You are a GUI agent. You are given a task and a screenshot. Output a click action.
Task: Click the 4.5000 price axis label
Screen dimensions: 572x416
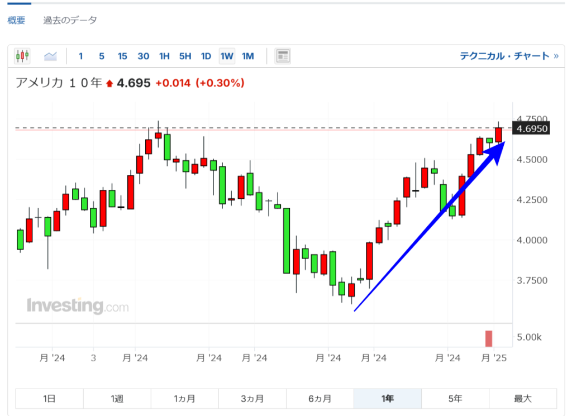(x=532, y=160)
